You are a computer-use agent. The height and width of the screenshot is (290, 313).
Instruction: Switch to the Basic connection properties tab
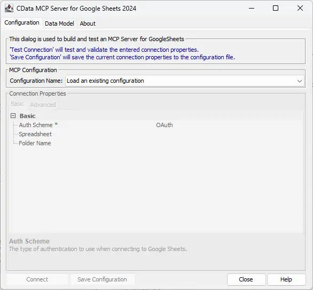click(x=18, y=104)
